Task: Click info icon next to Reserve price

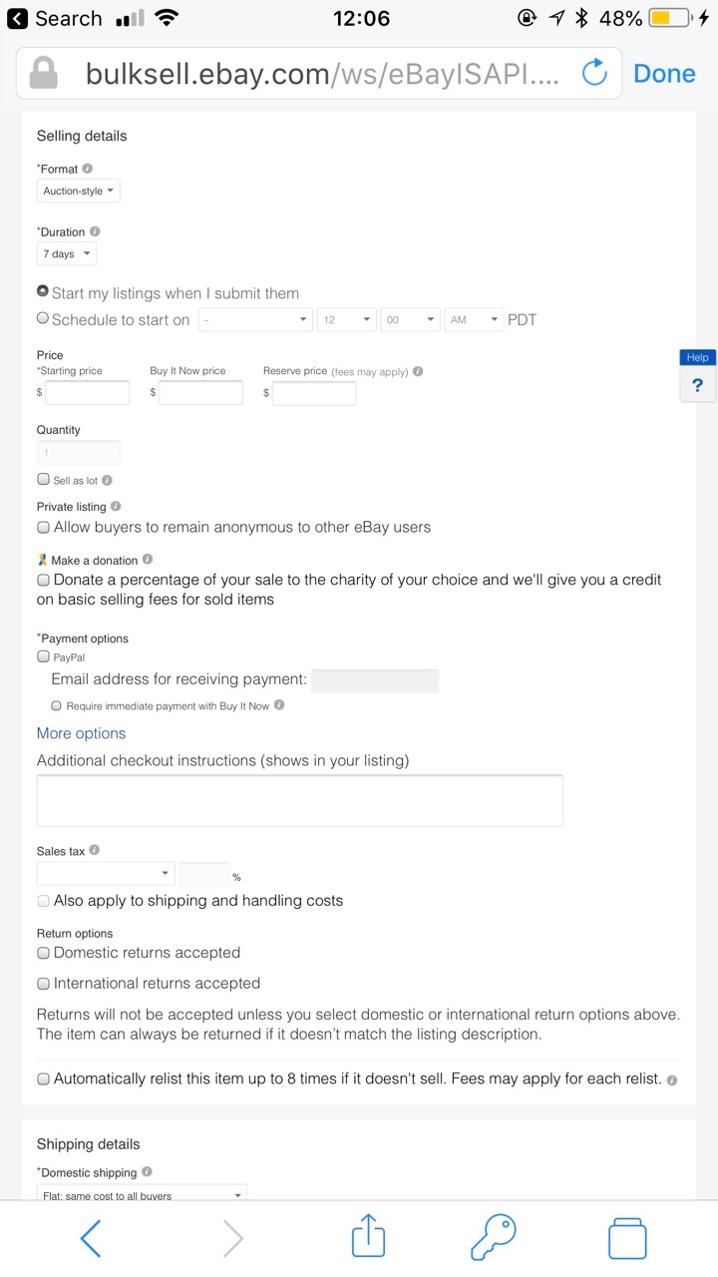Action: [x=418, y=371]
